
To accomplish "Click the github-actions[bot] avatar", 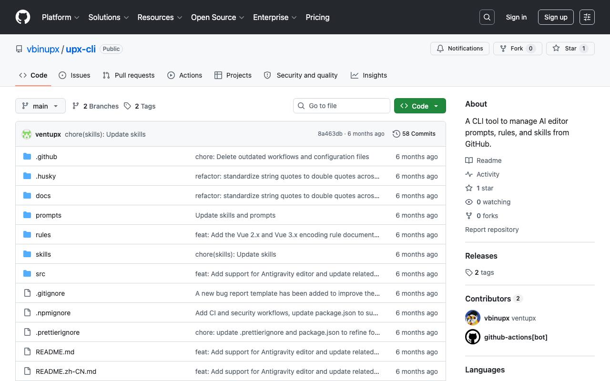I will tap(473, 337).
